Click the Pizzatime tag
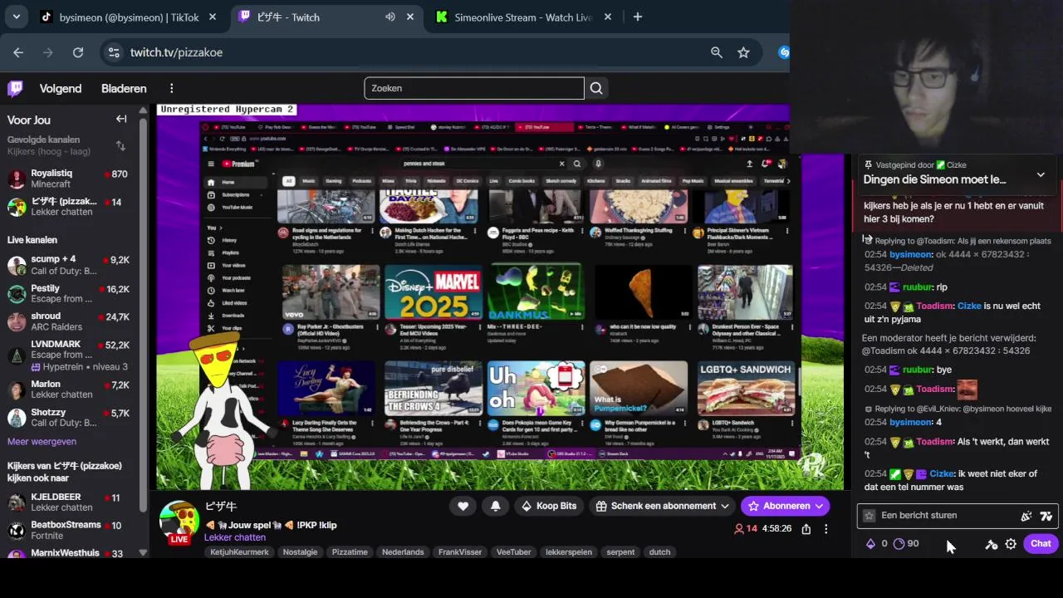Viewport: 1063px width, 598px height. 350,551
